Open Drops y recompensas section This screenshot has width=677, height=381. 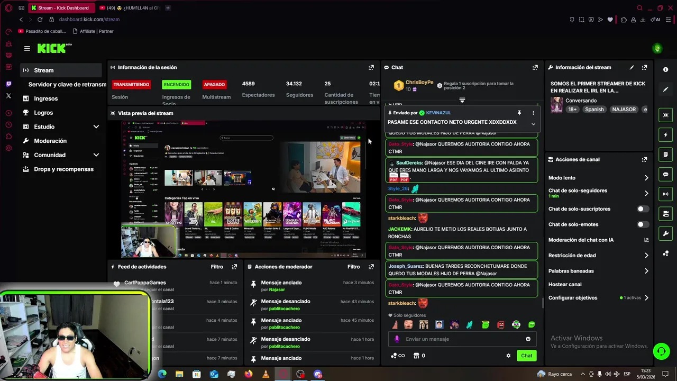(x=63, y=169)
